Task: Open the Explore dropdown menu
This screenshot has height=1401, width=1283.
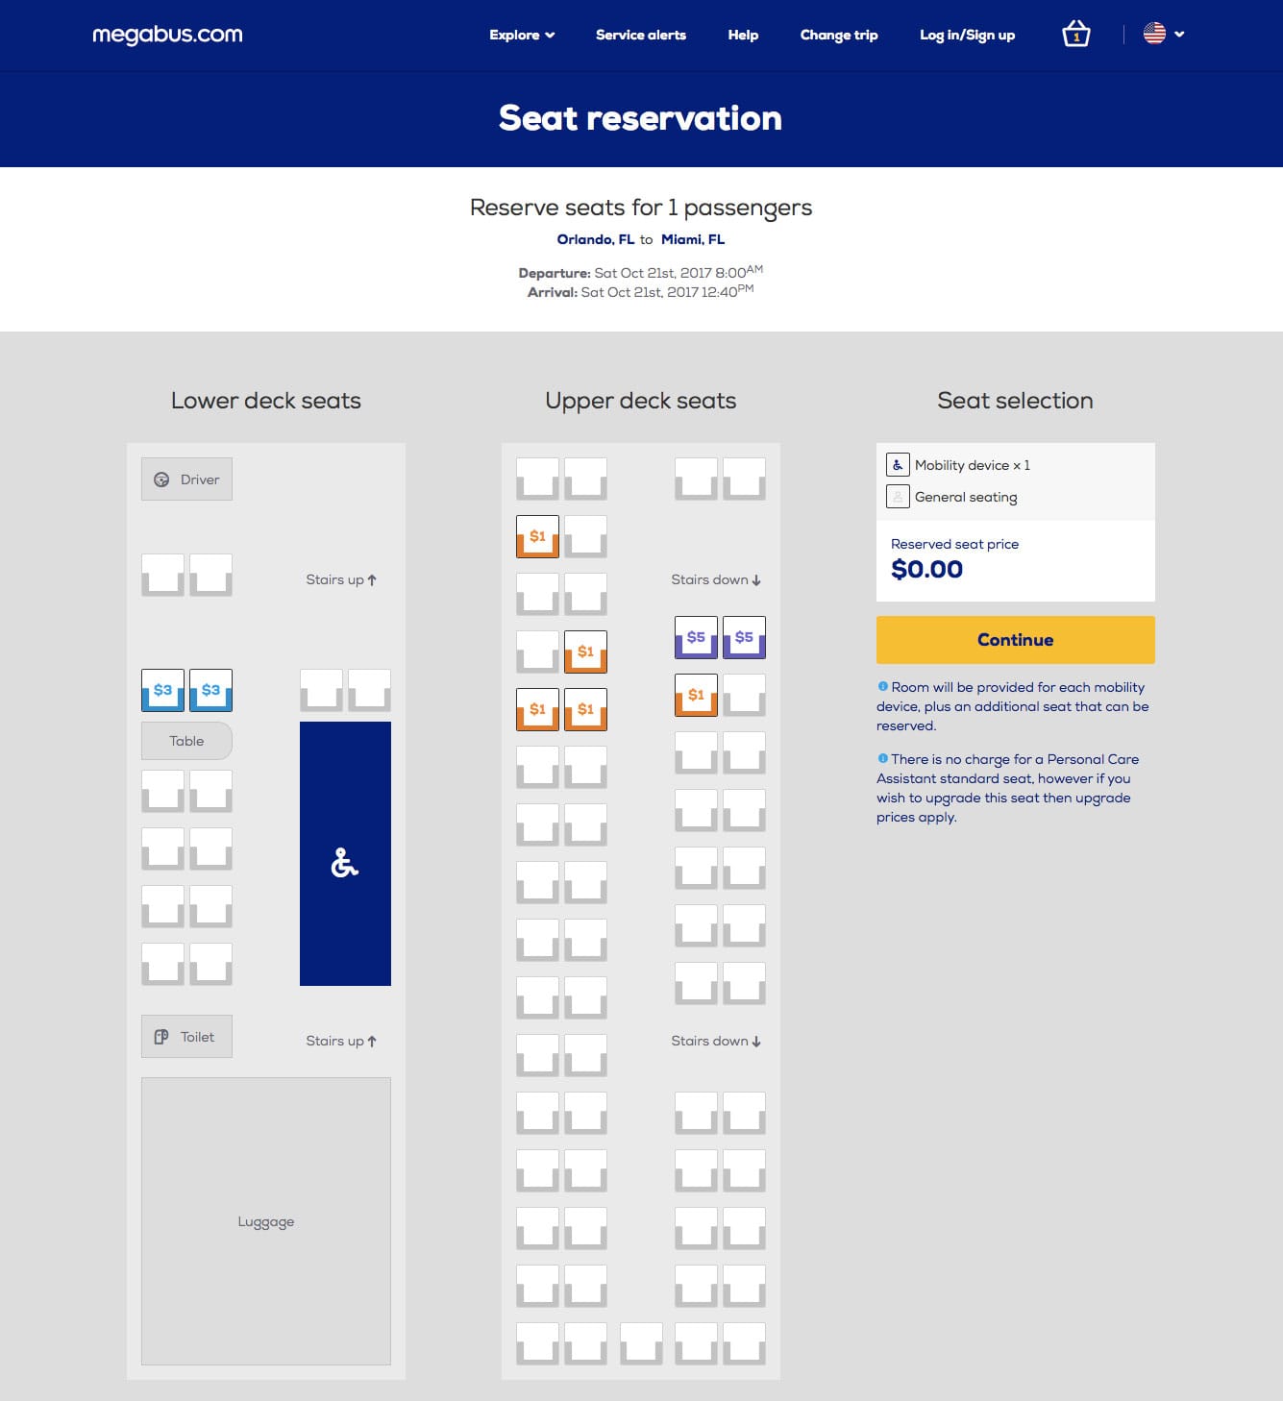Action: tap(520, 35)
